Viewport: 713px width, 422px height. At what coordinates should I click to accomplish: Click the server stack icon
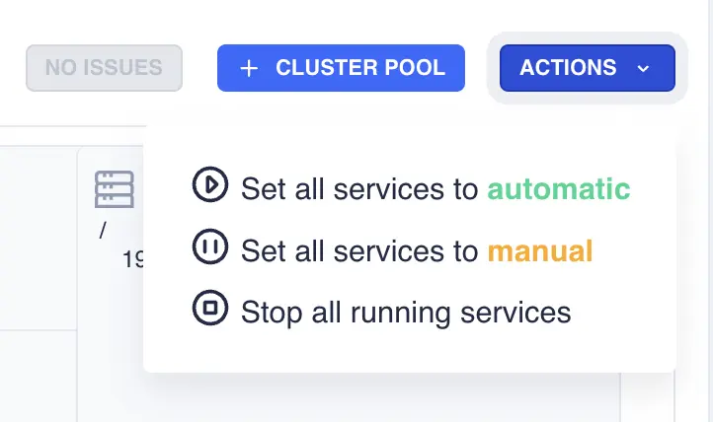point(115,189)
